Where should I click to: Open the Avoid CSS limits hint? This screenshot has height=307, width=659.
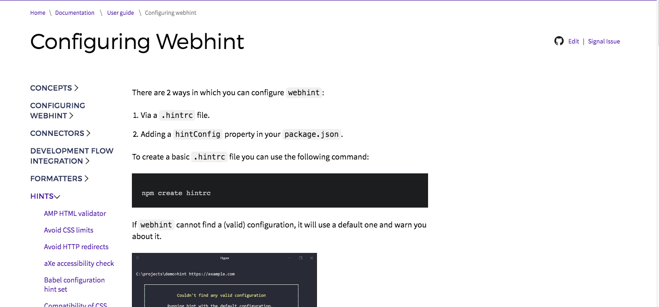pyautogui.click(x=68, y=230)
